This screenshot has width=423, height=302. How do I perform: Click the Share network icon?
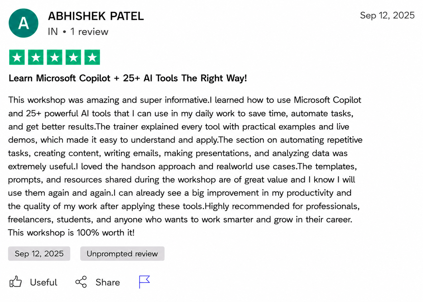[81, 282]
